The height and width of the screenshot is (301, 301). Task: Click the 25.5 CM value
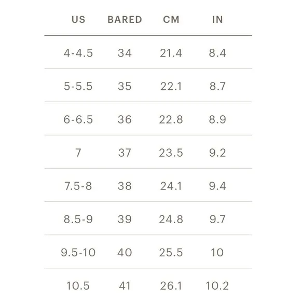click(x=171, y=252)
